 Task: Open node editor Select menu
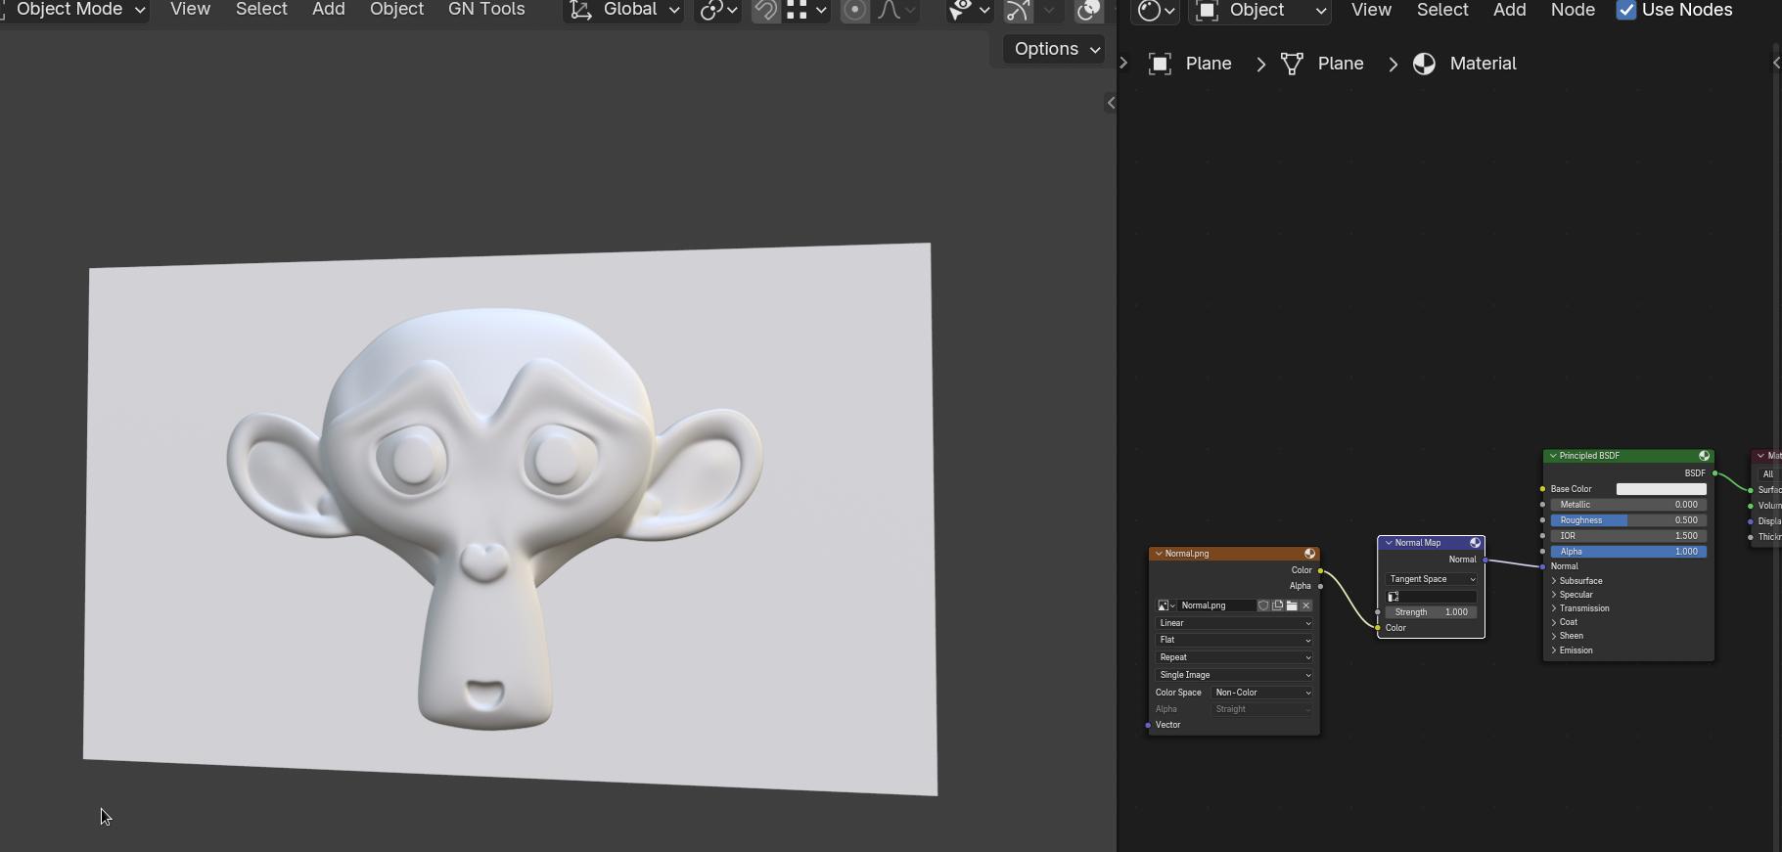click(1442, 10)
